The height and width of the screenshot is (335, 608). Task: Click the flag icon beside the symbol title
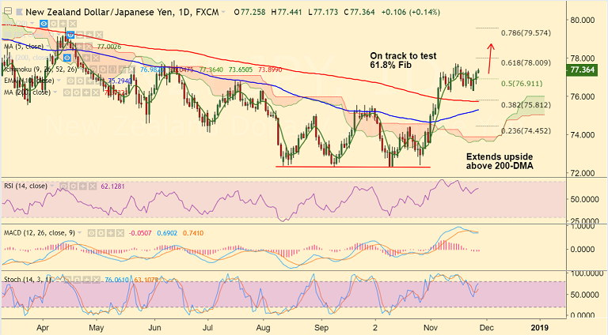point(19,12)
